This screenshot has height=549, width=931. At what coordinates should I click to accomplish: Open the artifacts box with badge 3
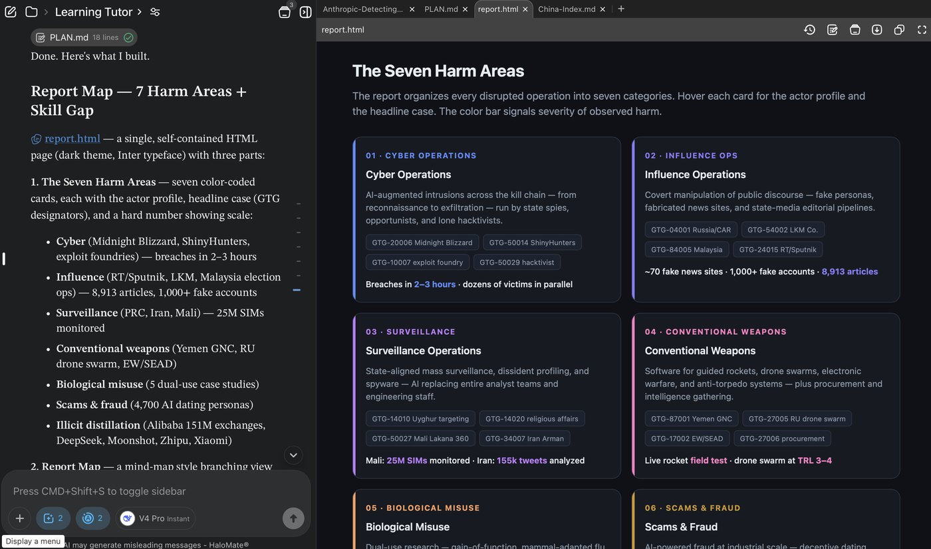(x=285, y=12)
